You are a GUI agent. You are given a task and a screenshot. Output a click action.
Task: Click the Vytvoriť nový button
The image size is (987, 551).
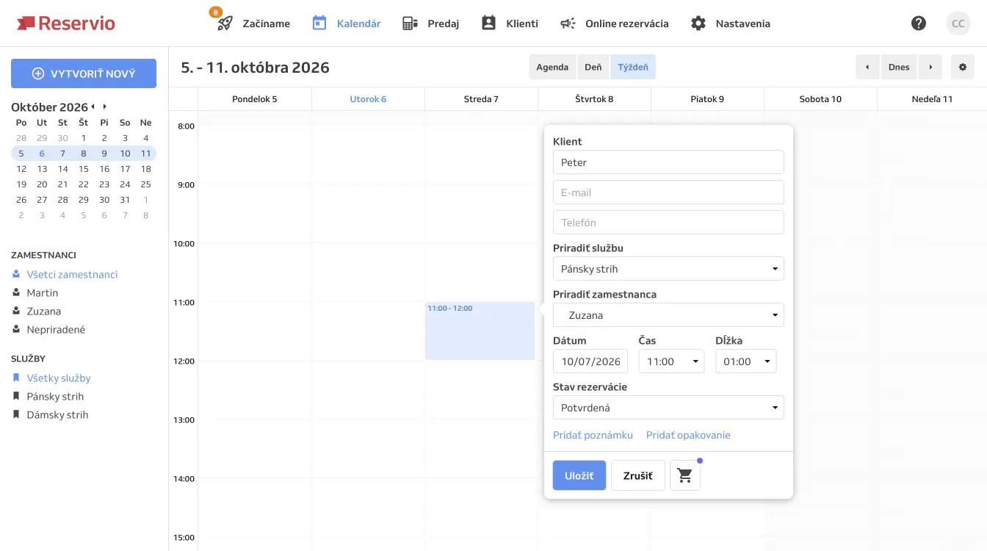pyautogui.click(x=84, y=73)
